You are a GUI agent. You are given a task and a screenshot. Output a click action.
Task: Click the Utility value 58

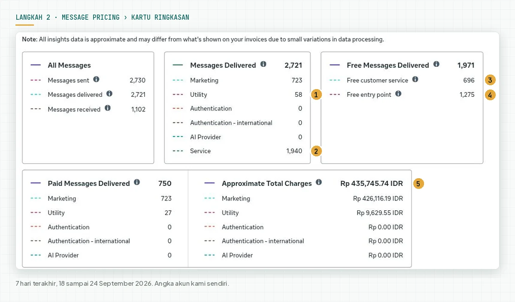coord(298,95)
